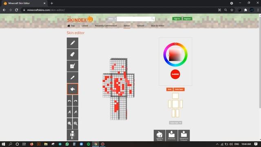Image resolution: width=261 pixels, height=147 pixels.
Task: Open WhatsApp from the taskbar
Action: (67, 144)
